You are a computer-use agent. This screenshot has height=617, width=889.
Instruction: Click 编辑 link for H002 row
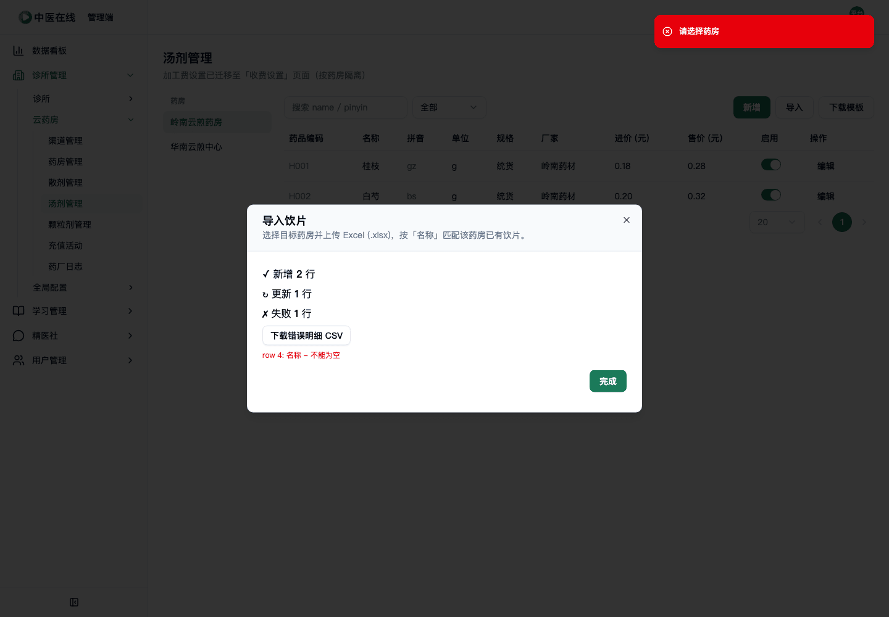click(x=826, y=196)
